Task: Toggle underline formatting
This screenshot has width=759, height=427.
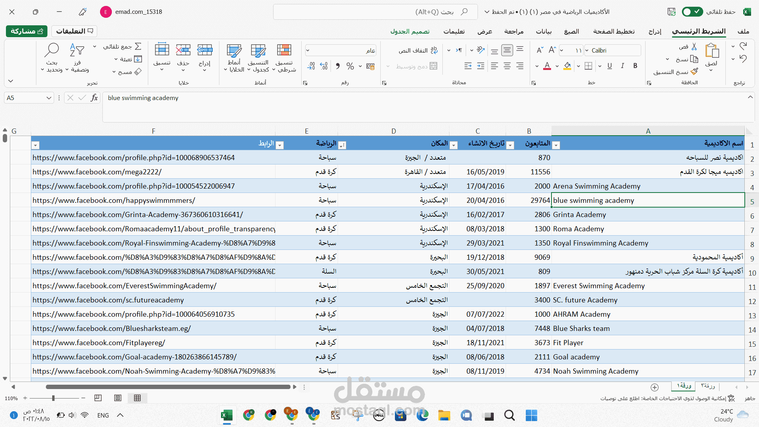Action: 610,66
